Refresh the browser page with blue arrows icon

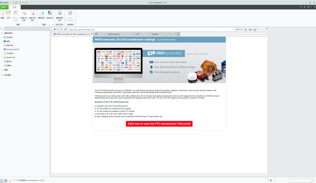[x=238, y=30]
